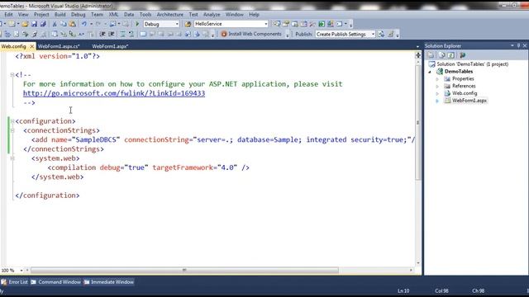
Task: Click the Error List icon at the bottom
Action: coord(3,282)
